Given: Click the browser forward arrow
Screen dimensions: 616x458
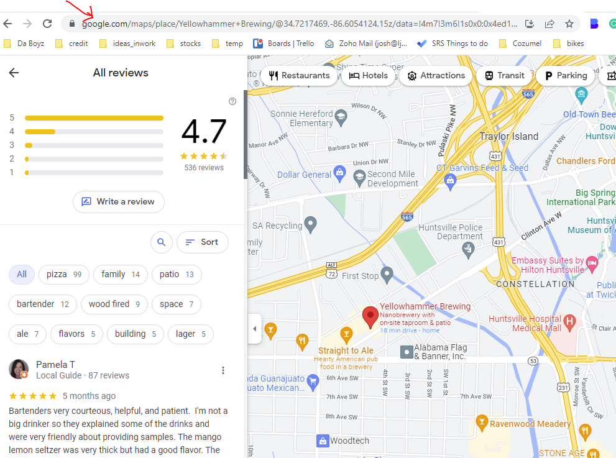Looking at the screenshot, I should pyautogui.click(x=27, y=24).
